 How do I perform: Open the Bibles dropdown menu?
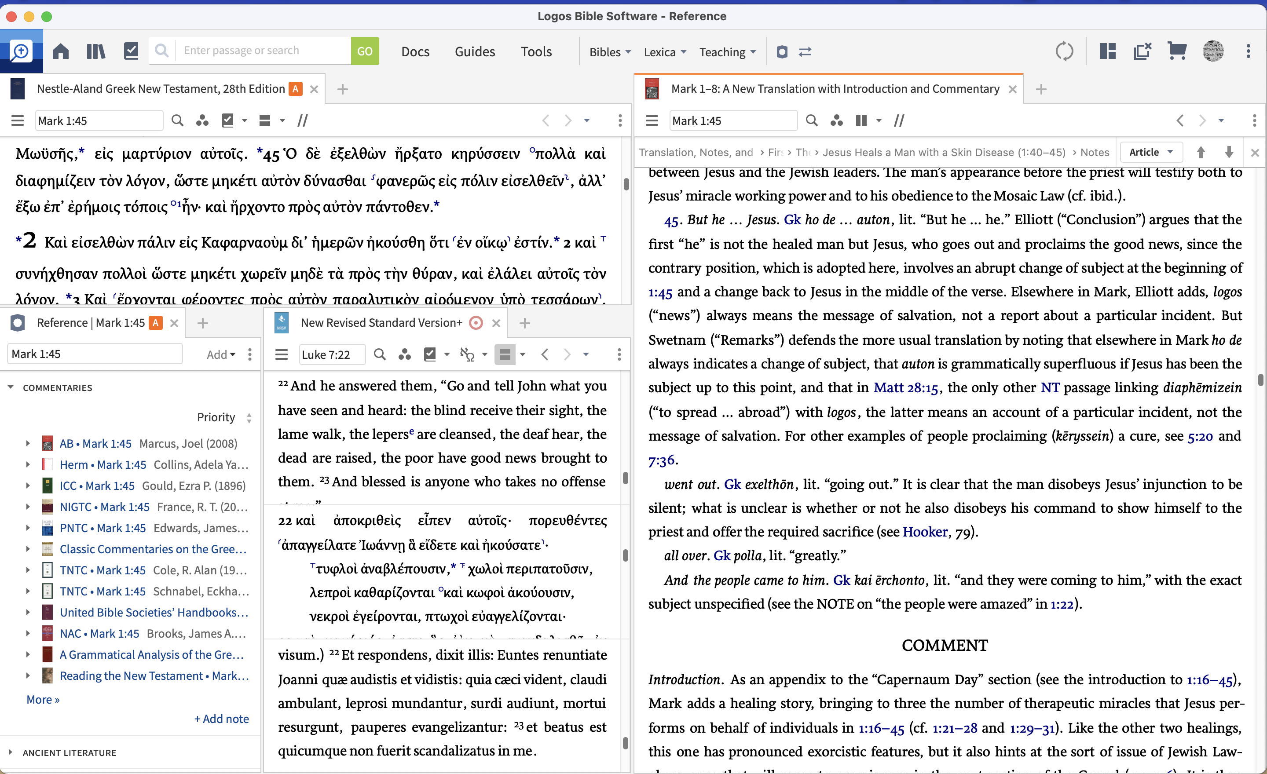pos(609,52)
